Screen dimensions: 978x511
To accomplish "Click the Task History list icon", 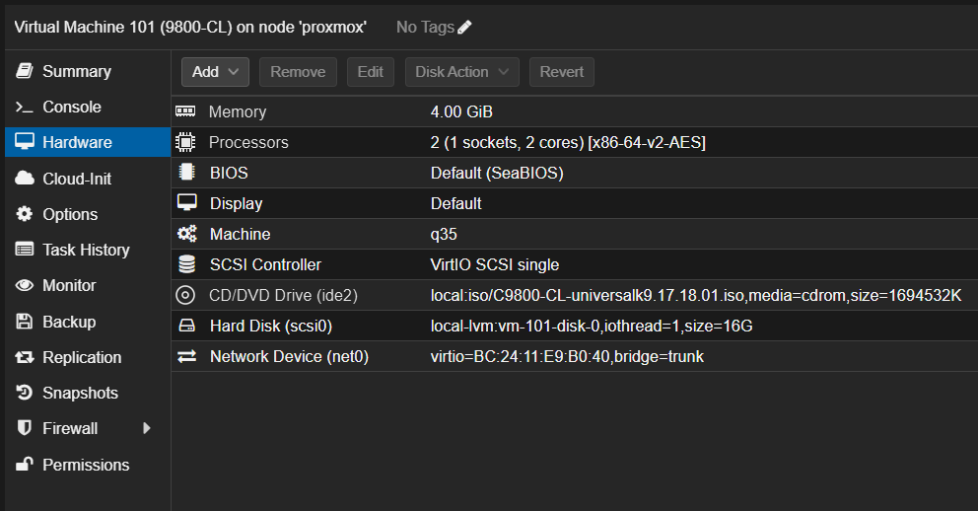I will coord(25,250).
